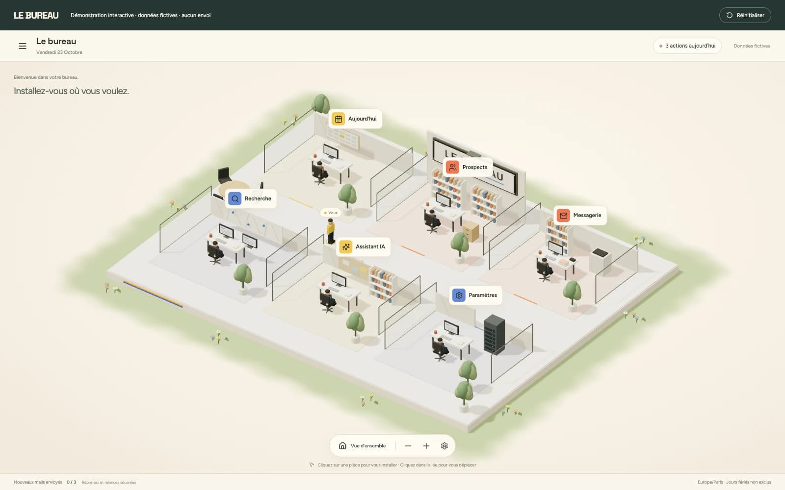Zoom in with the plus button
Viewport: 785px width, 490px height.
click(x=426, y=446)
